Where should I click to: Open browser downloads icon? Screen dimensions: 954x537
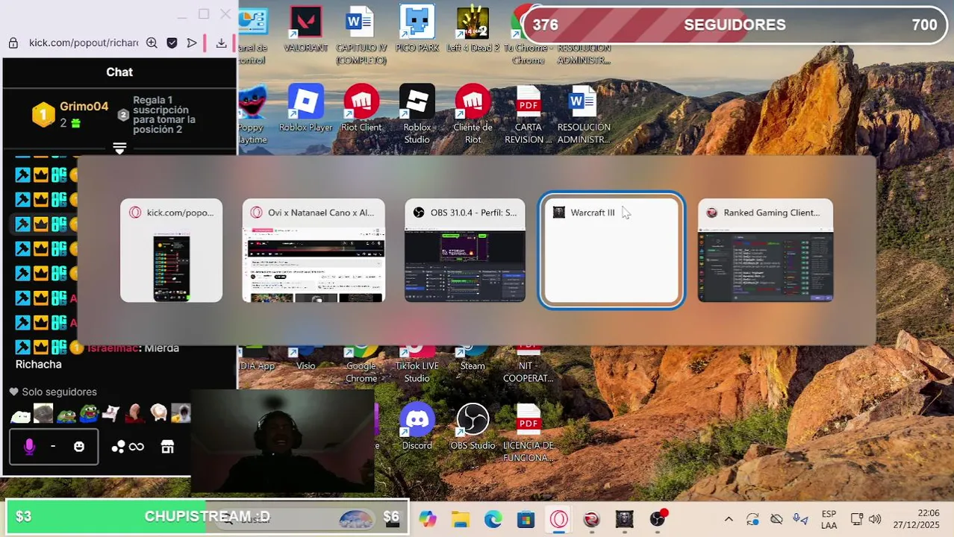pos(221,43)
